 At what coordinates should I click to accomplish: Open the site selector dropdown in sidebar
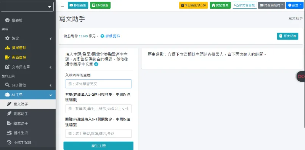pos(27,7)
